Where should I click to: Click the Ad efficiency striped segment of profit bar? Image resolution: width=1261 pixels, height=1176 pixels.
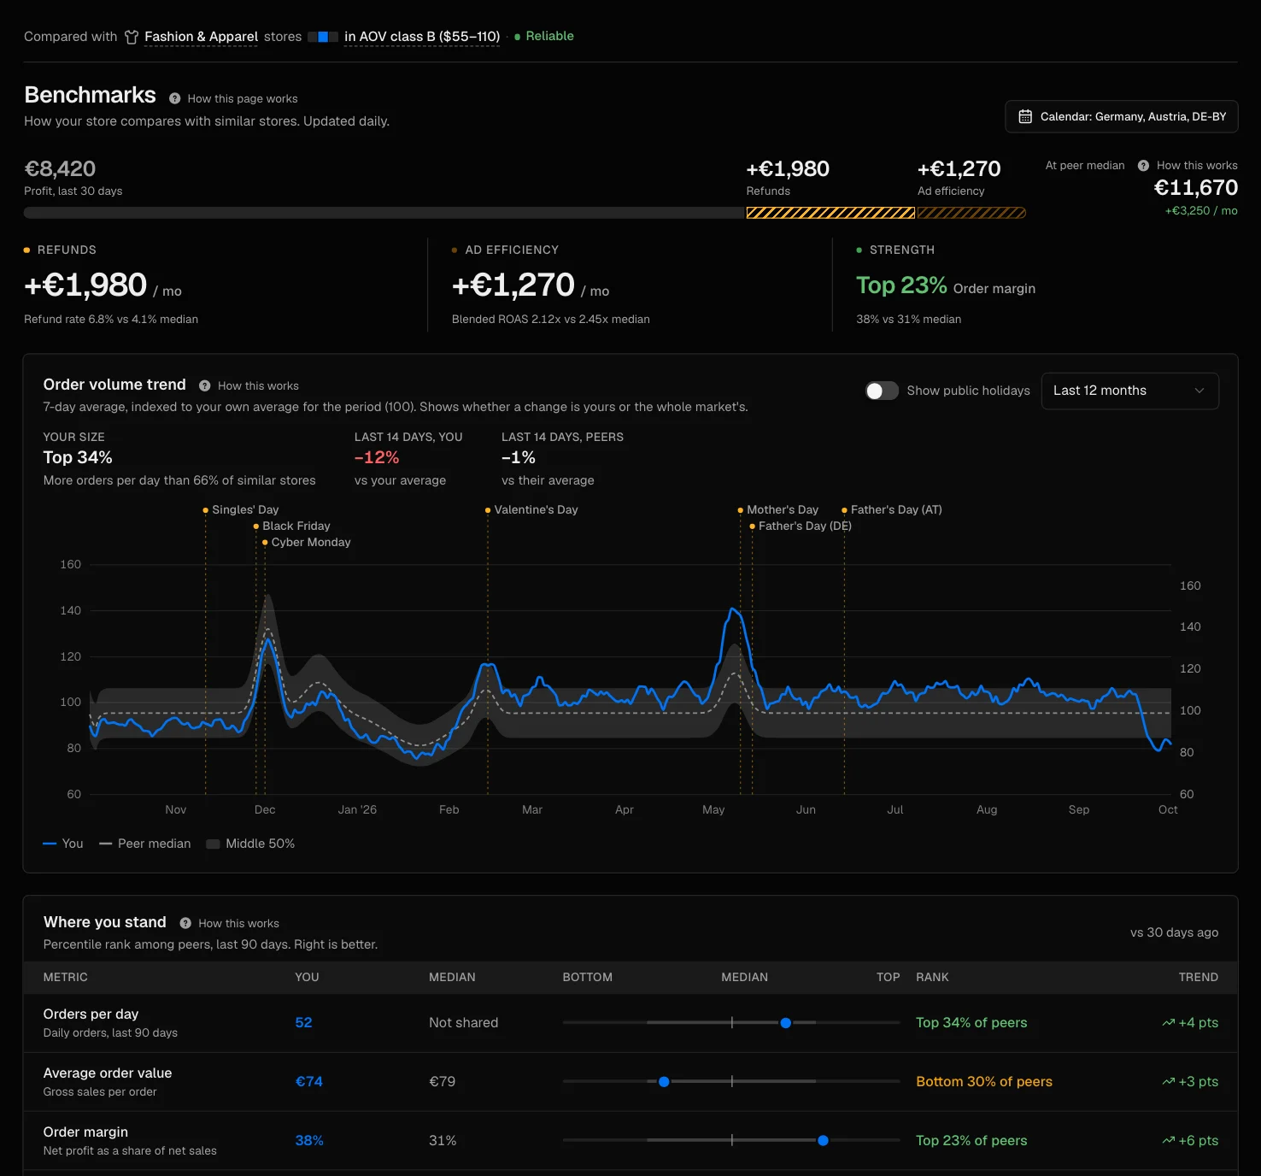pyautogui.click(x=971, y=213)
